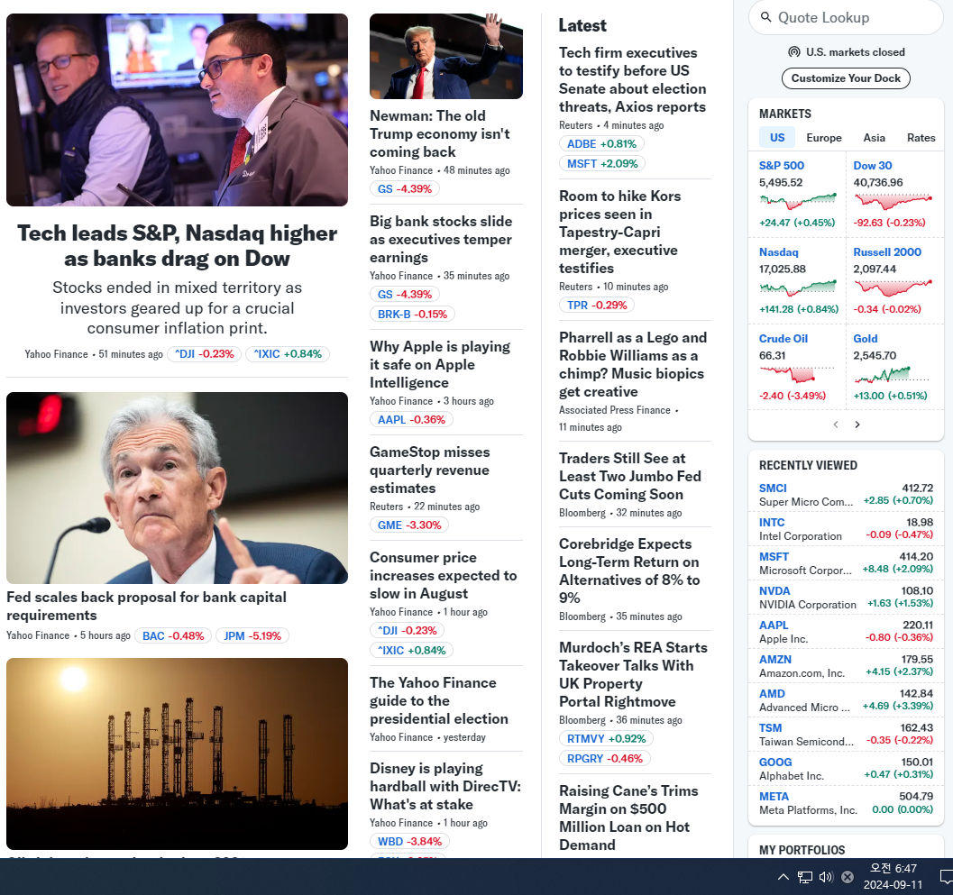Click the U.S. markets closed status icon
953x895 pixels.
click(793, 52)
